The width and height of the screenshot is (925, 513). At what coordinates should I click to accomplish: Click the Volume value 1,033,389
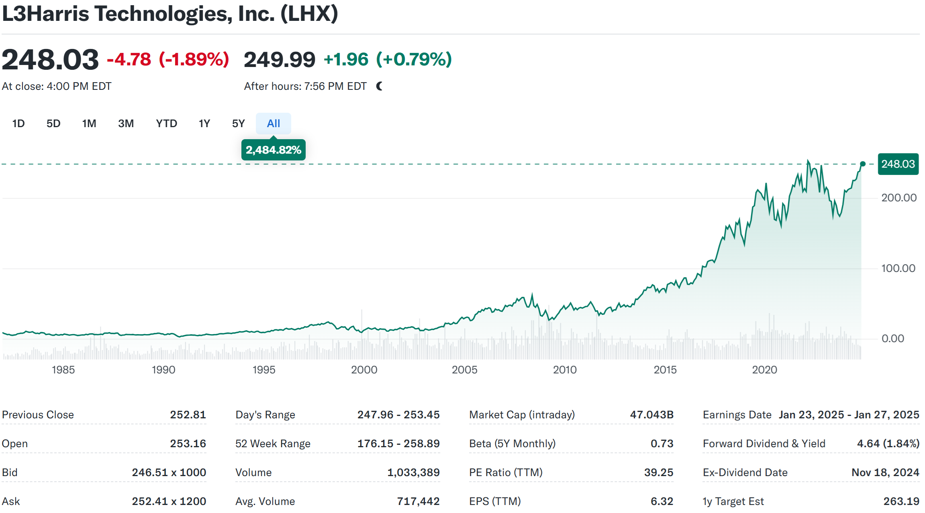pyautogui.click(x=414, y=472)
